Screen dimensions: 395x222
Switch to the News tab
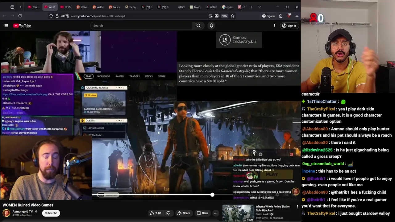[x=114, y=7]
